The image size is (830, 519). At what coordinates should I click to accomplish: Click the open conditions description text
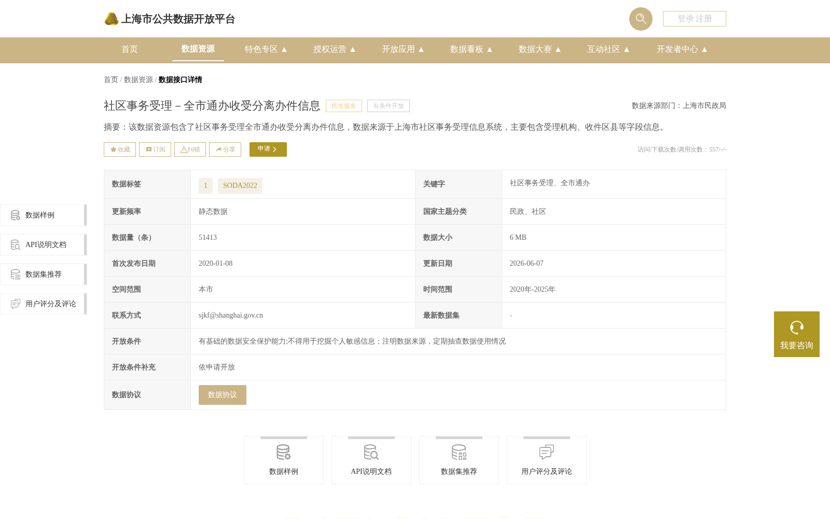tap(352, 342)
